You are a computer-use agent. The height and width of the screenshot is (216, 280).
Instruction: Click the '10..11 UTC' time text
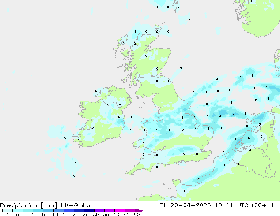click(231, 205)
